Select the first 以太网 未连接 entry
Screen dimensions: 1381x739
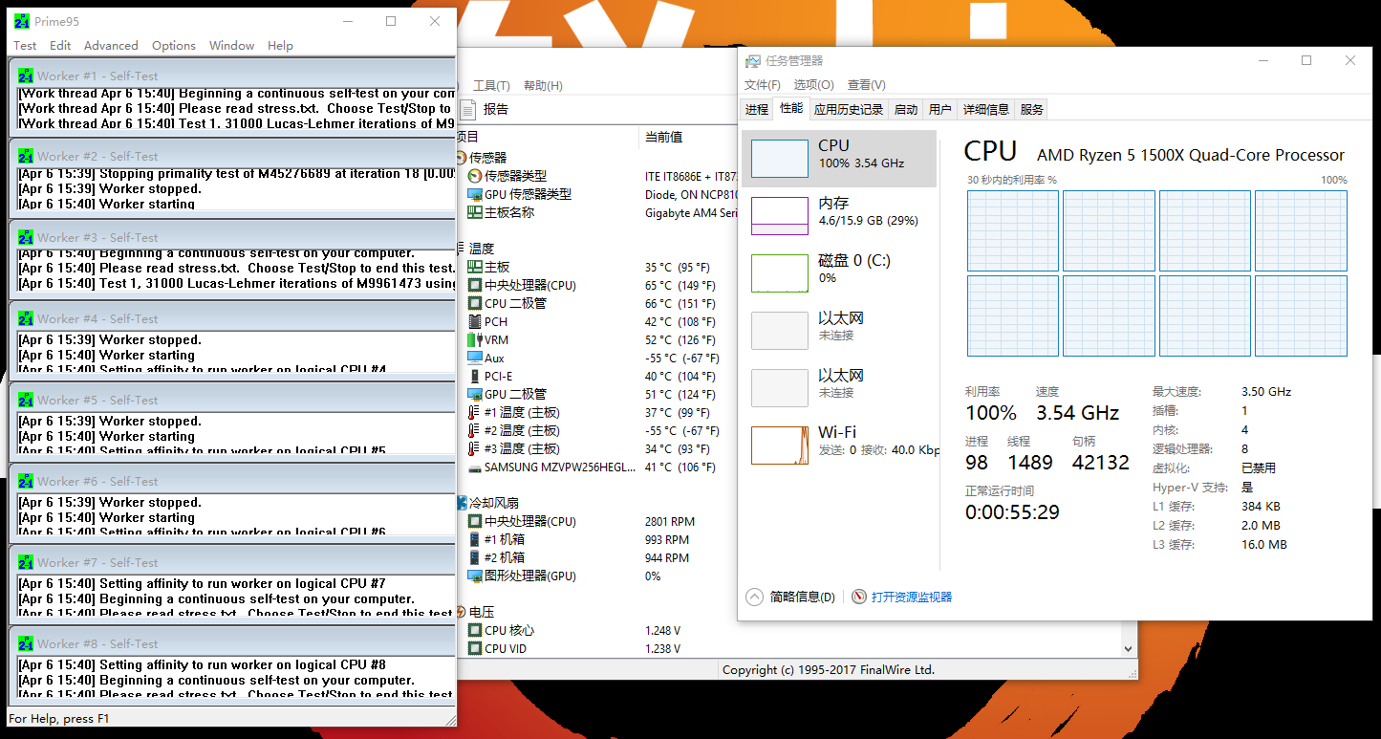coord(839,330)
